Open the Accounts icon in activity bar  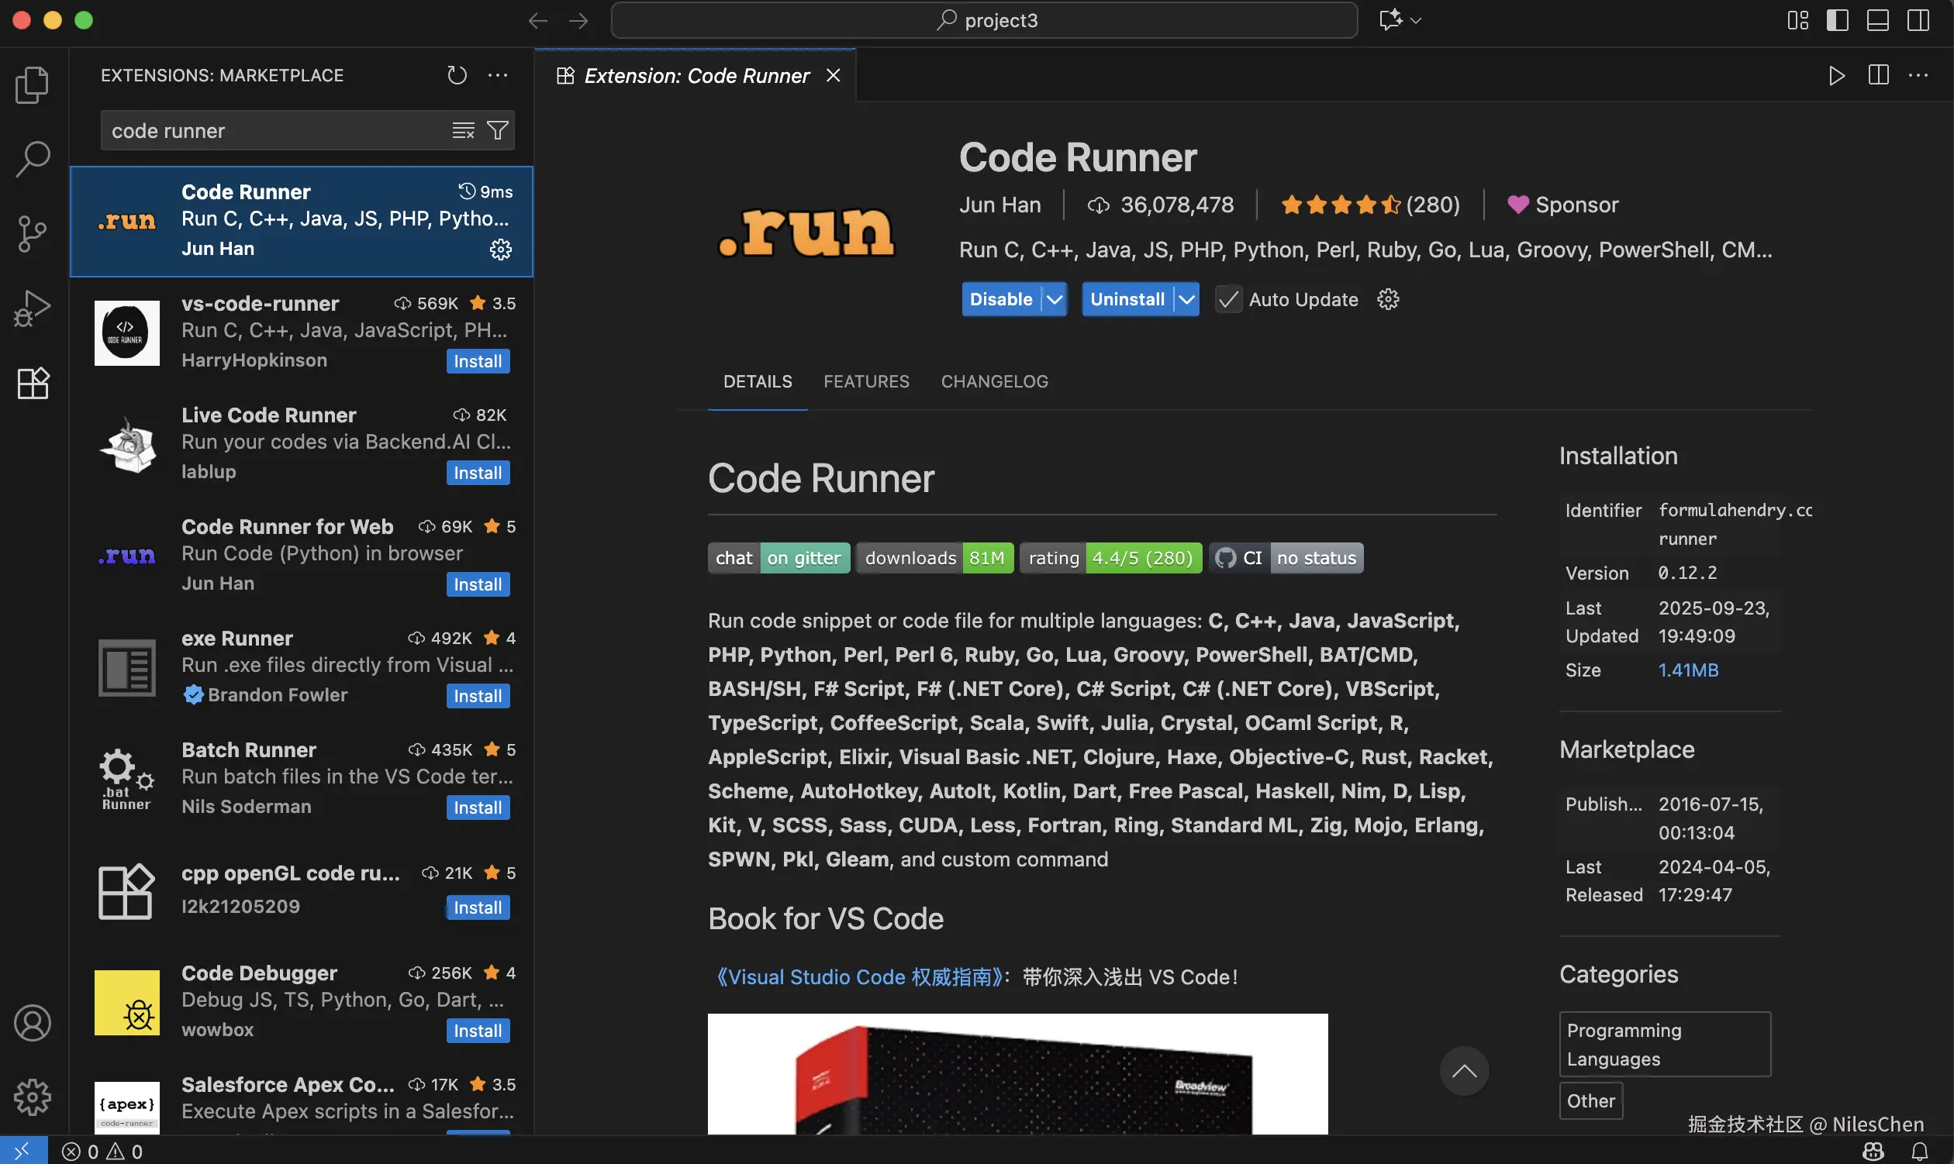[x=32, y=1023]
